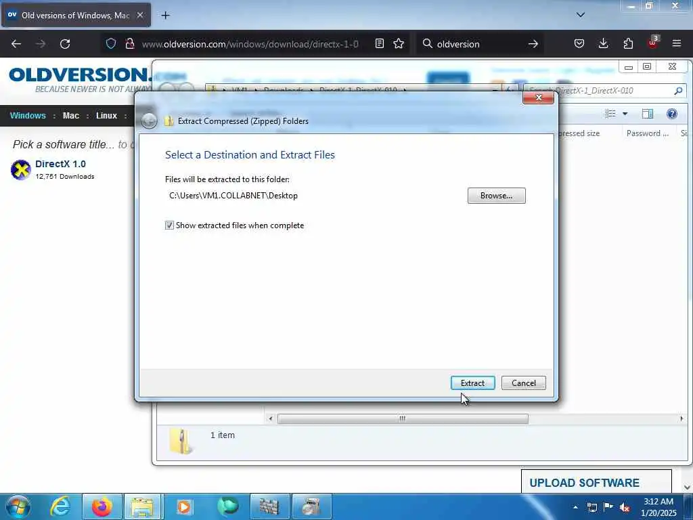Image resolution: width=693 pixels, height=520 pixels.
Task: Toggle the Explorer preview pane
Action: 648,114
